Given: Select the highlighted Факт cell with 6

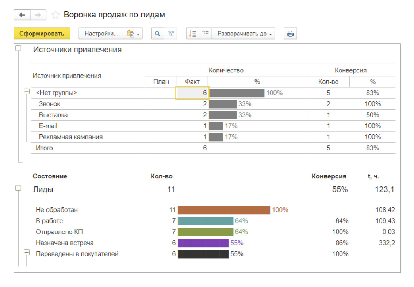Looking at the screenshot, I should 192,93.
